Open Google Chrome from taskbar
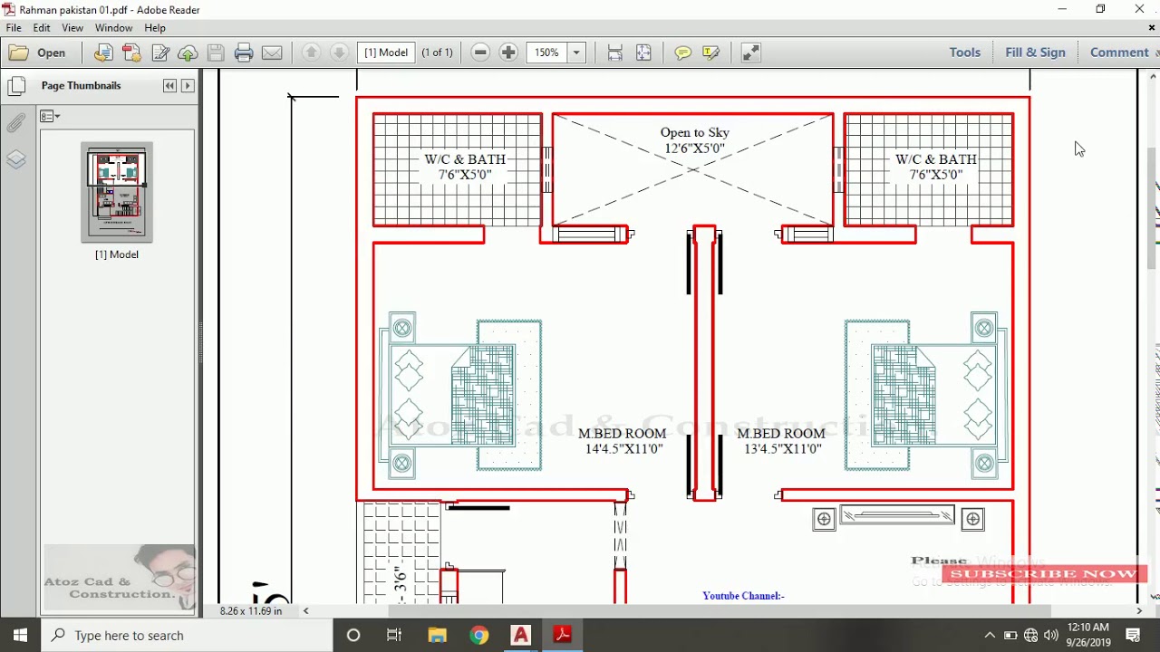Screen dimensions: 1160x652 coord(478,636)
